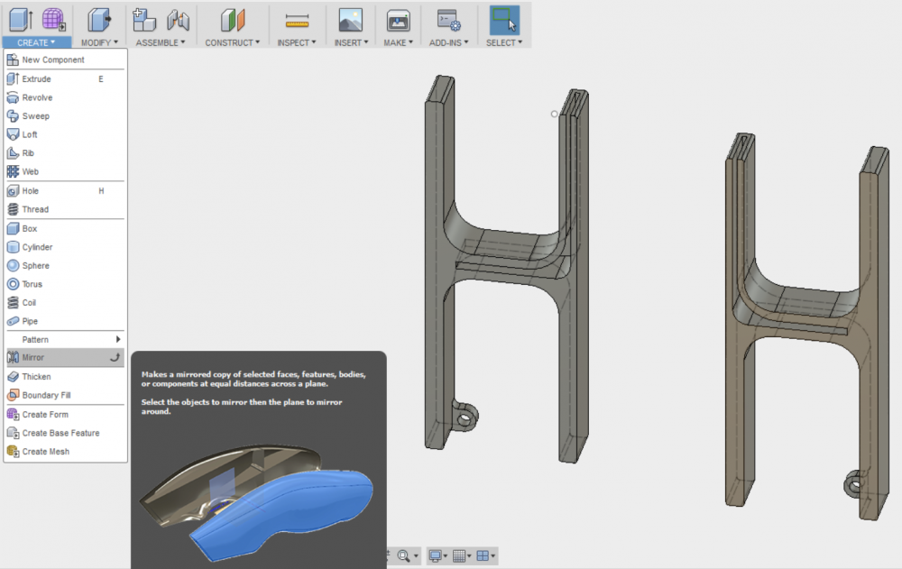This screenshot has height=569, width=902.
Task: Click the Joint icon in ASSEMBLE group
Action: (x=179, y=19)
